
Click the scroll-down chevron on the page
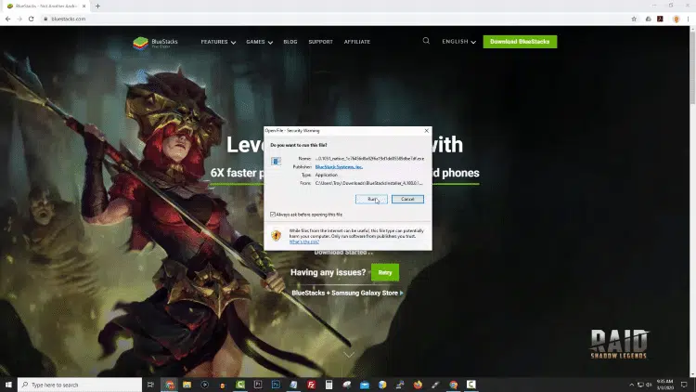pyautogui.click(x=349, y=355)
